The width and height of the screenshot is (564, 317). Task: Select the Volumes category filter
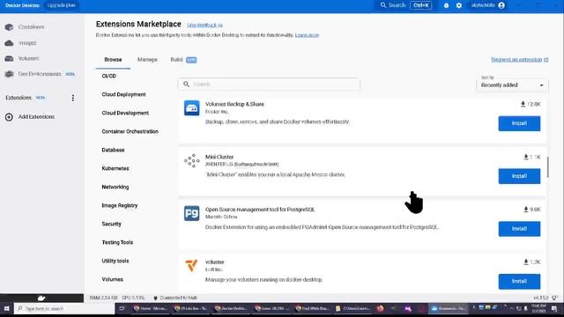112,279
